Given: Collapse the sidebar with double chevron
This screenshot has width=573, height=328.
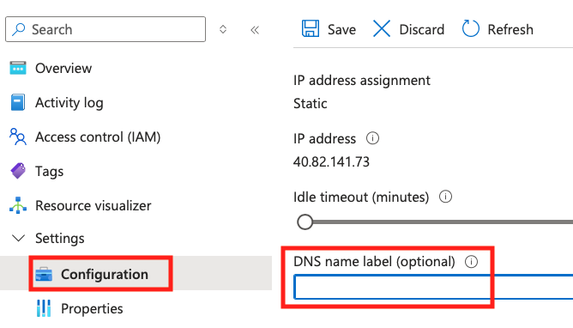Looking at the screenshot, I should [x=255, y=29].
